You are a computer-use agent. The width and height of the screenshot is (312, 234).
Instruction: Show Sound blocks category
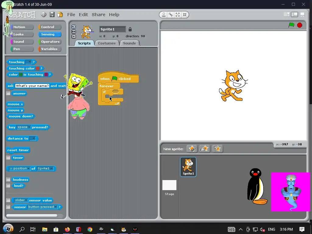point(22,41)
